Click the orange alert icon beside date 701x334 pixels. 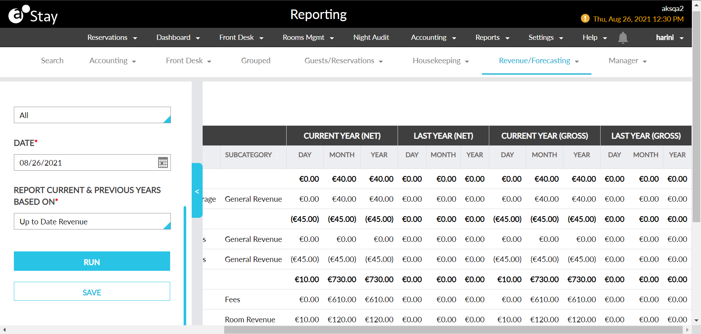click(x=585, y=19)
